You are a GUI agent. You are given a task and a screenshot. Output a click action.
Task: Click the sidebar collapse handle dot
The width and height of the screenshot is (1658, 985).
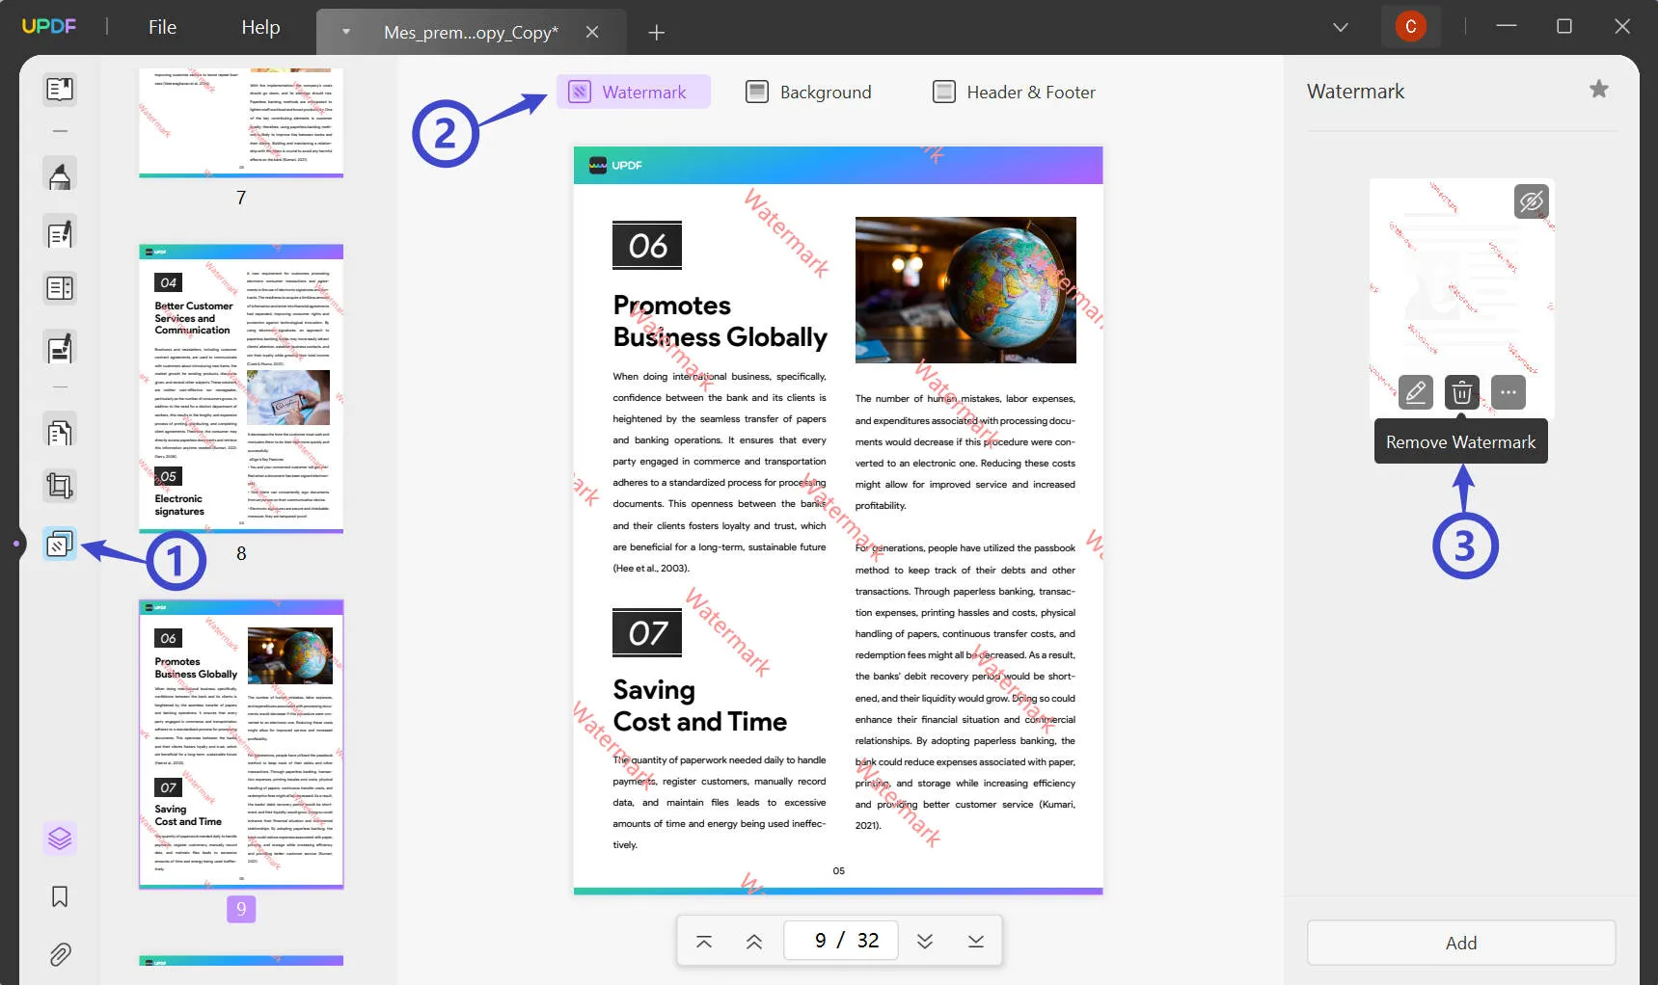(x=16, y=544)
